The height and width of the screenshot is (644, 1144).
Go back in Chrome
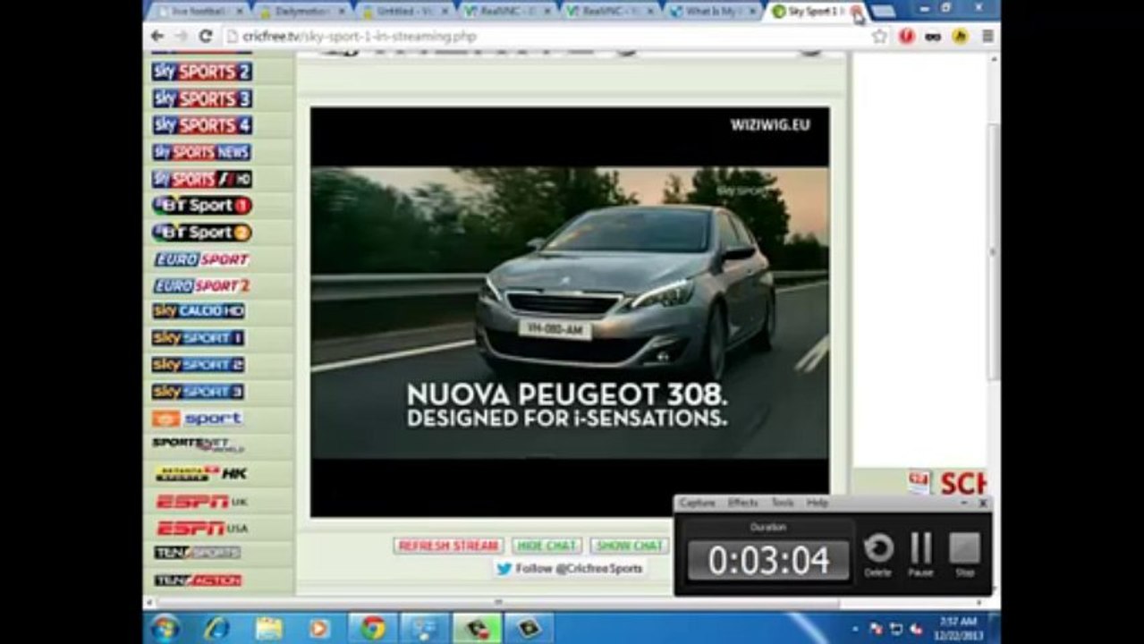(158, 36)
